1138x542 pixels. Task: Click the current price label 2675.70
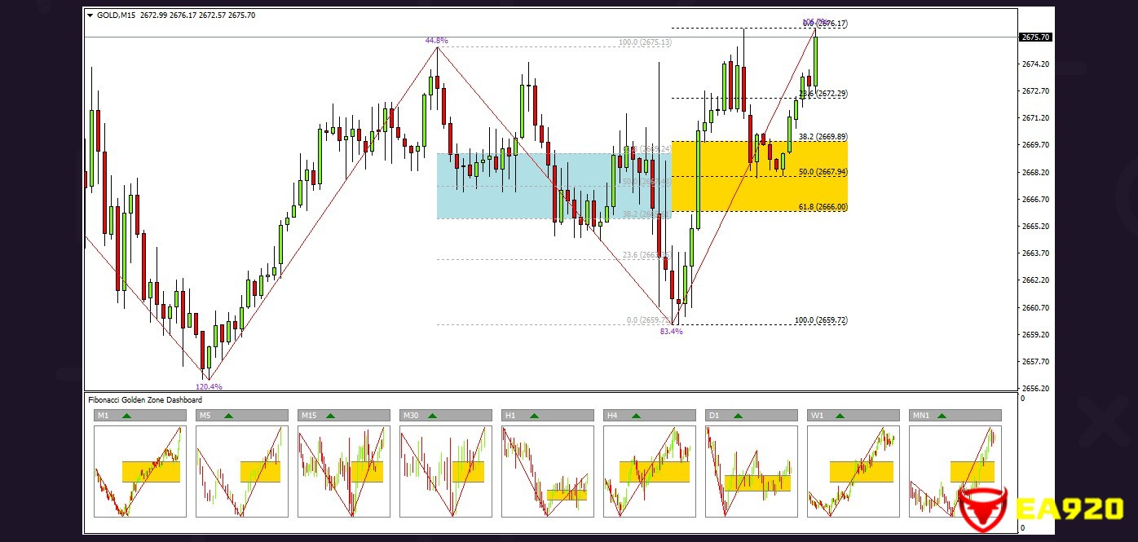[1034, 37]
